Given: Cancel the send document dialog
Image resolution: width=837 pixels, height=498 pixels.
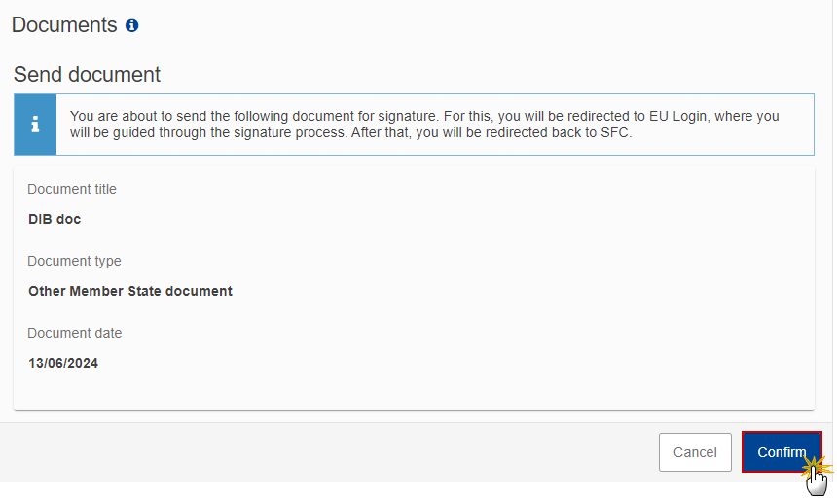Looking at the screenshot, I should pos(695,452).
